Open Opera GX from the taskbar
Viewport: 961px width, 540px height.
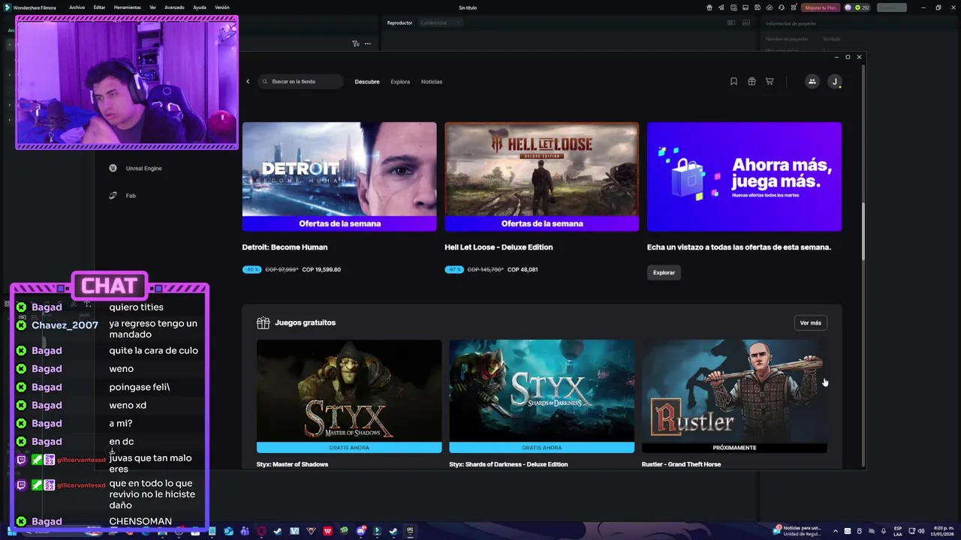[261, 531]
